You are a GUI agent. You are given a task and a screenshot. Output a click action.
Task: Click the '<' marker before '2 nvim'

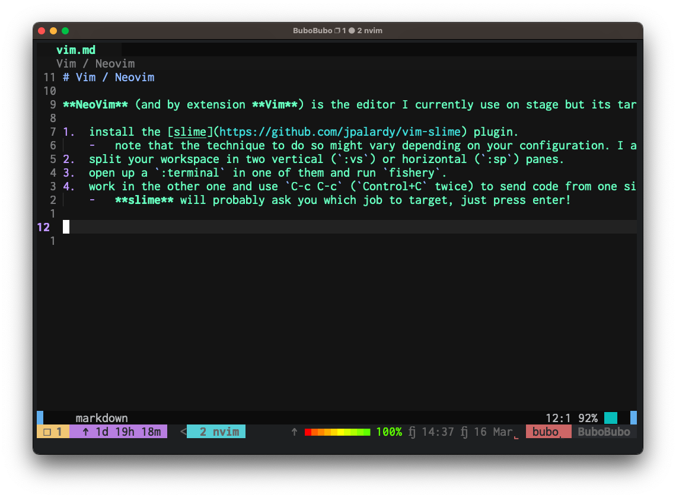(x=183, y=432)
